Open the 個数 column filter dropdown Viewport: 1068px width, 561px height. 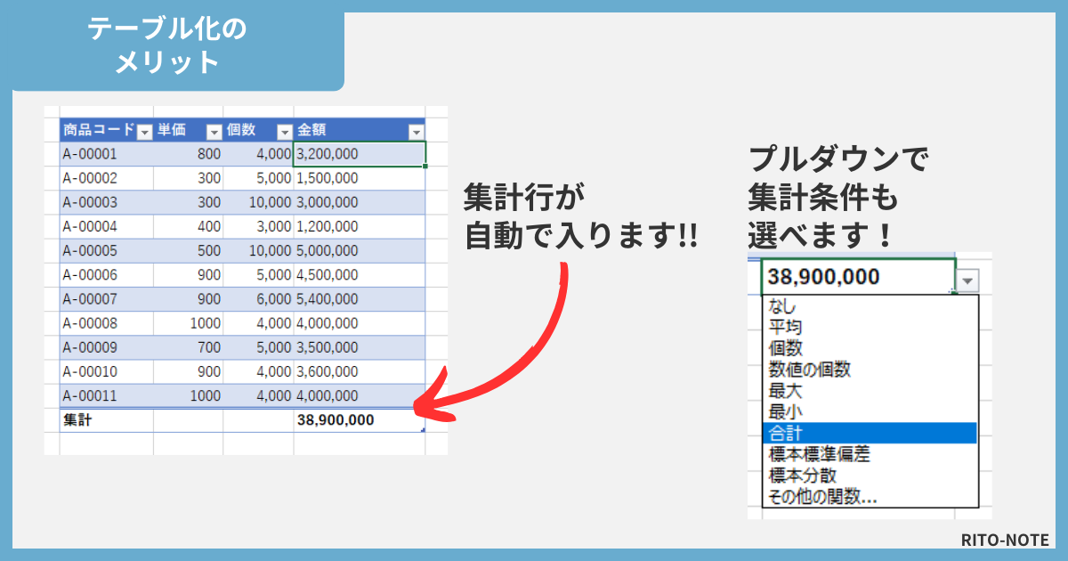[284, 132]
